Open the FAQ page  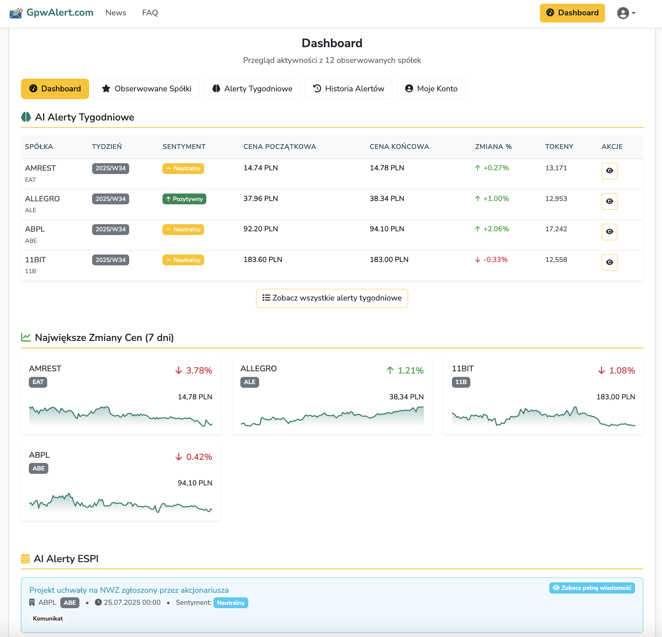click(x=150, y=13)
